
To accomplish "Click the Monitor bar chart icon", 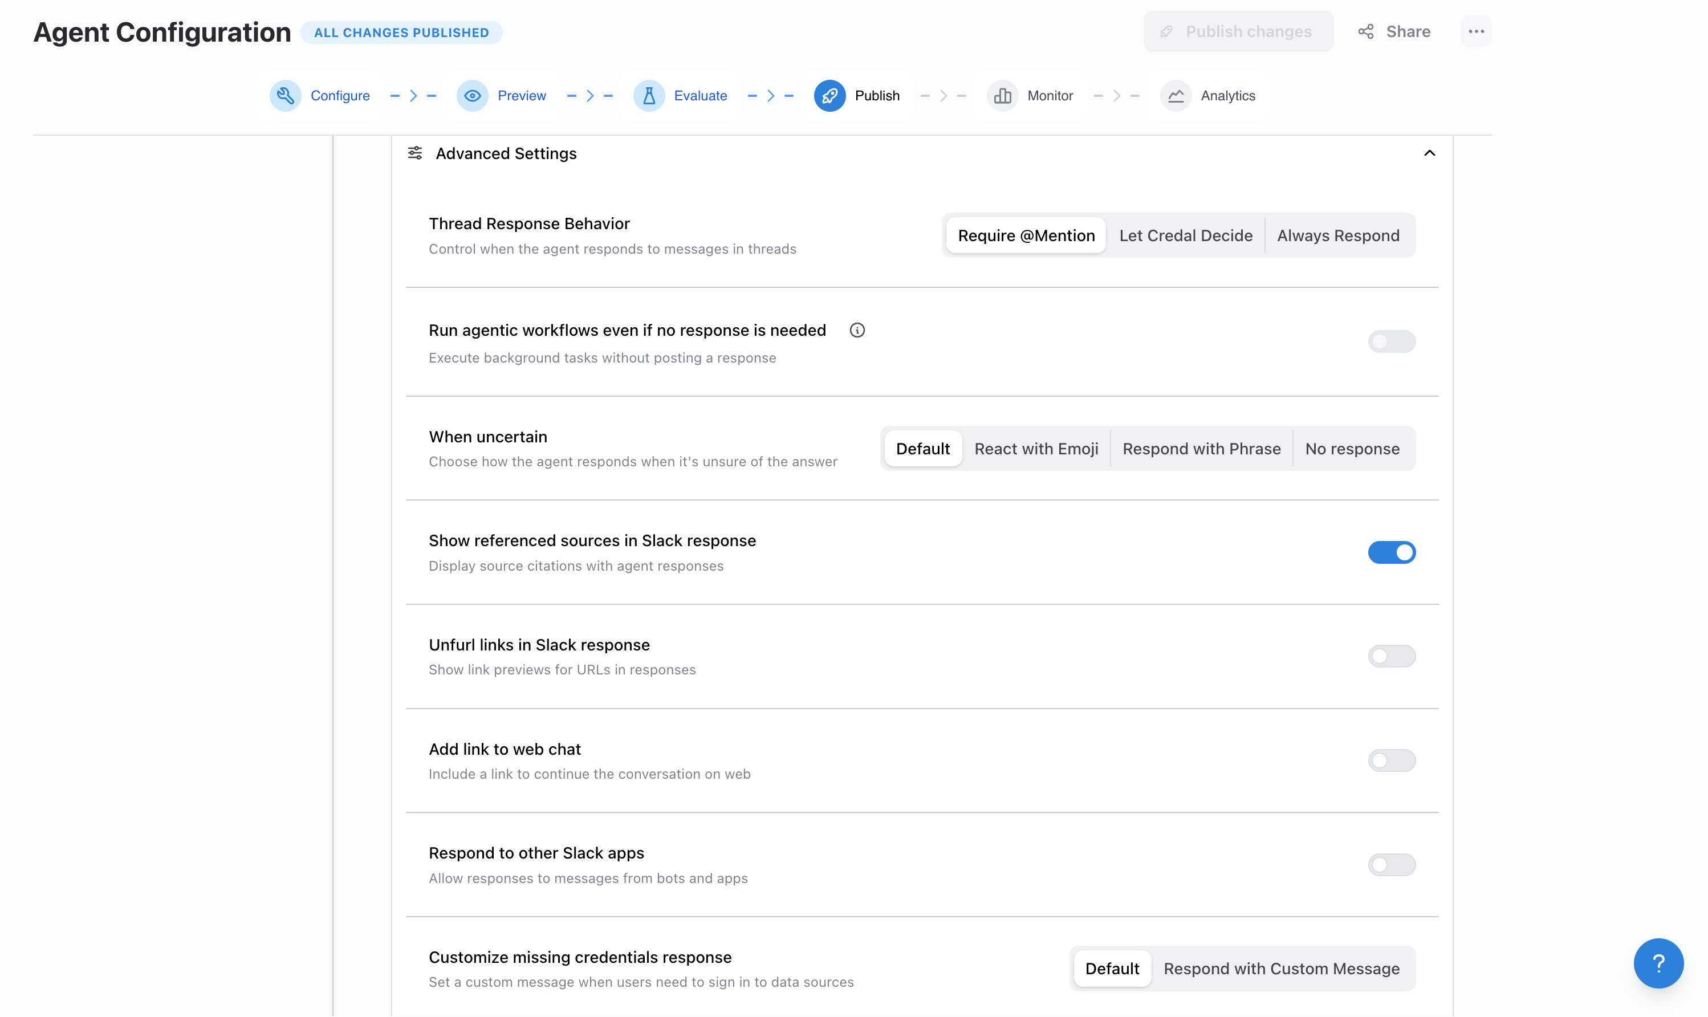I will pos(1002,96).
